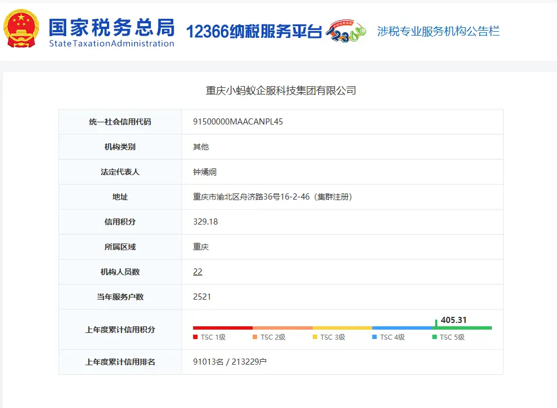Screen dimensions: 557x408
Task: Click the 机构人员数 label cell
Action: click(120, 272)
